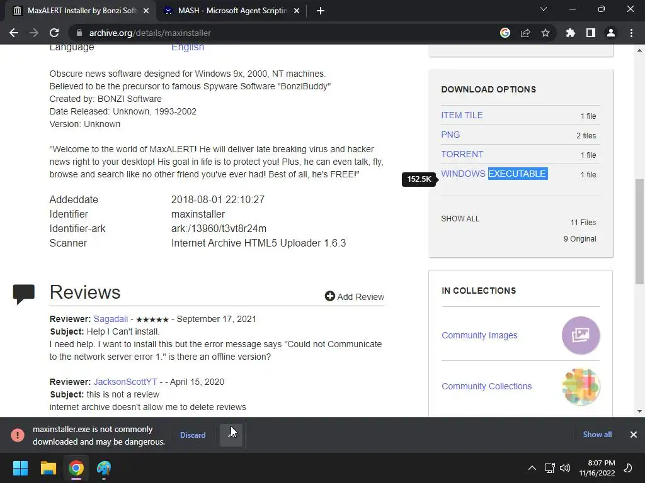Click the Community Images thumbnail
The image size is (645, 483).
pyautogui.click(x=581, y=335)
